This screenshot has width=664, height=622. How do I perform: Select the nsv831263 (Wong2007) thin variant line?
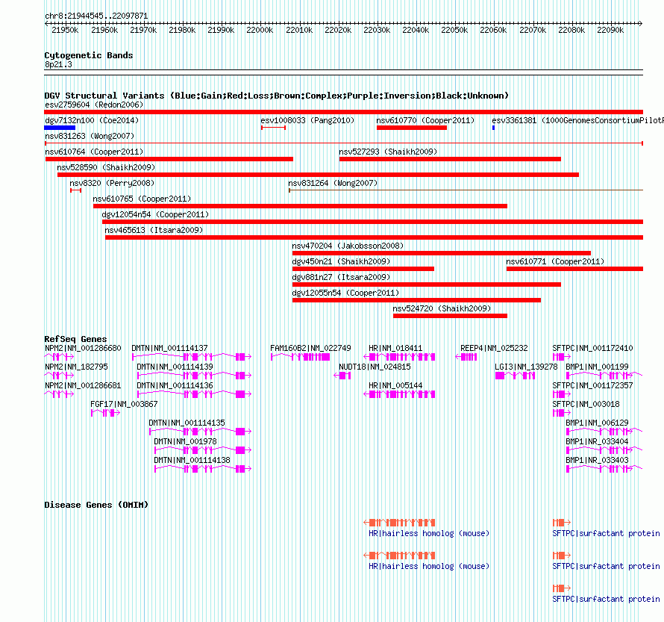point(344,143)
